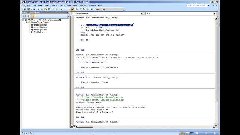240x135 pixels.
Task: Select Sheet3 (Sheet3) in project tree
Action: tap(40, 30)
